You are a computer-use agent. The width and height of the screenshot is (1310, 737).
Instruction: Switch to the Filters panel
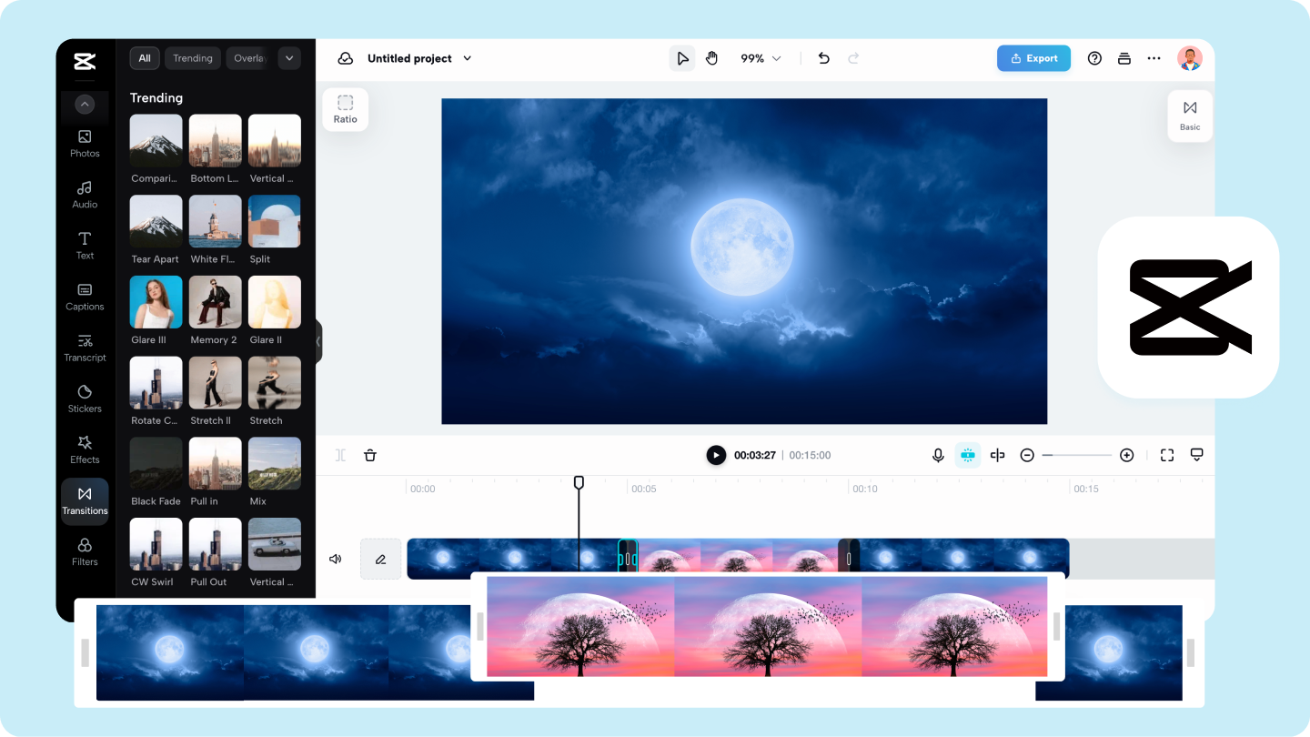pos(84,552)
